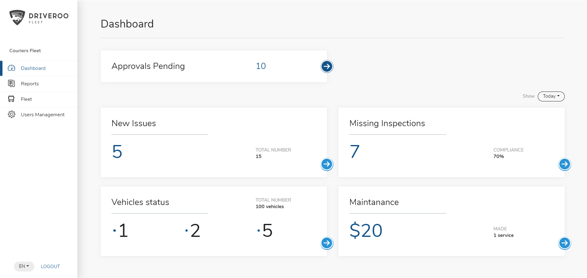Click the Approvals Pending count 10
587x278 pixels.
261,66
